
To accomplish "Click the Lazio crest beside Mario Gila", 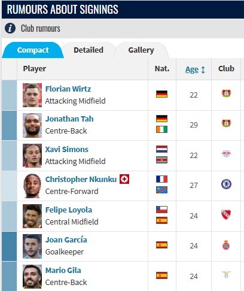I will click(226, 275).
